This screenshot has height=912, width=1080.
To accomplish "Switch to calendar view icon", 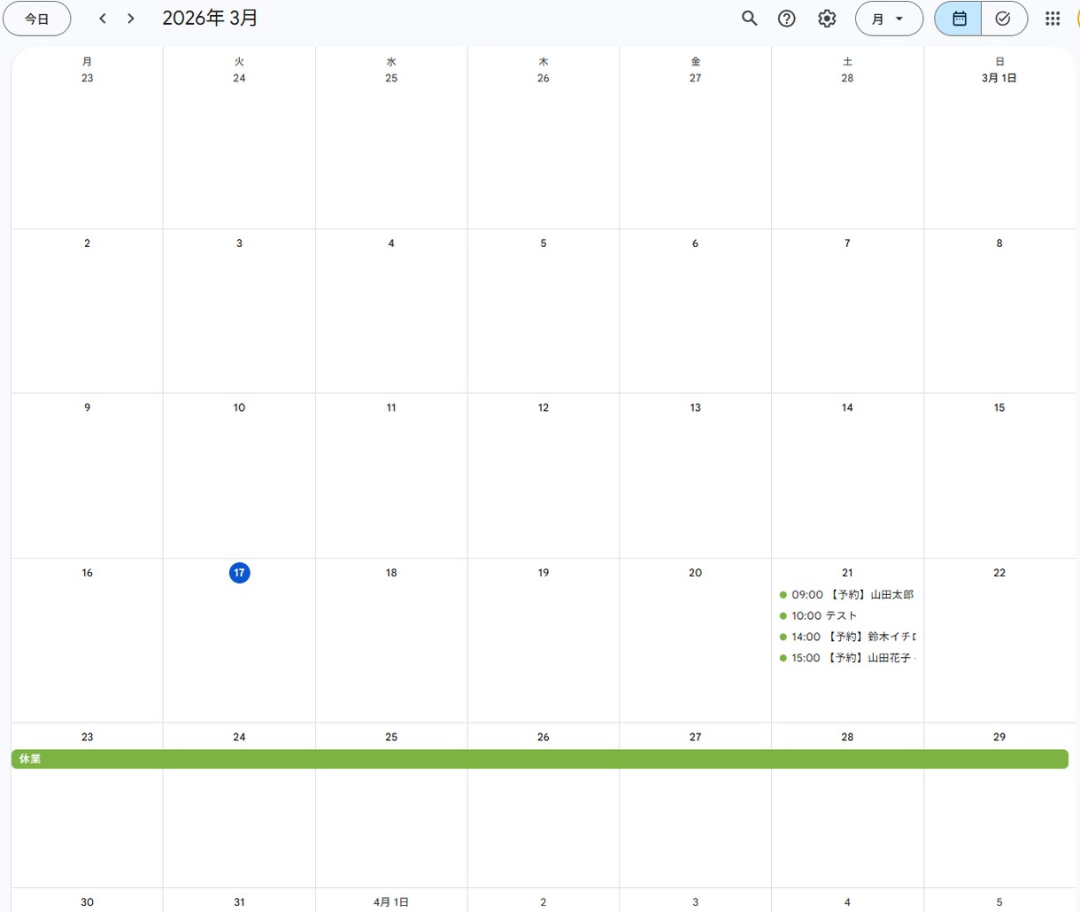I will coord(959,19).
